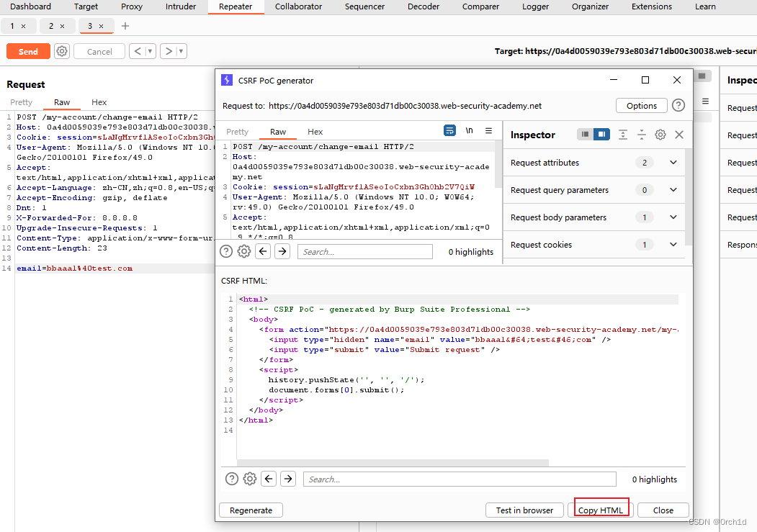Image resolution: width=757 pixels, height=532 pixels.
Task: Toggle non-printable characters \n button
Action: [470, 131]
